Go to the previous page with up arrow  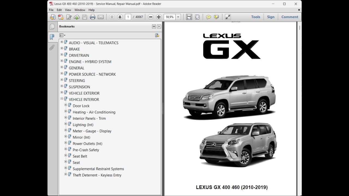[x=112, y=17]
